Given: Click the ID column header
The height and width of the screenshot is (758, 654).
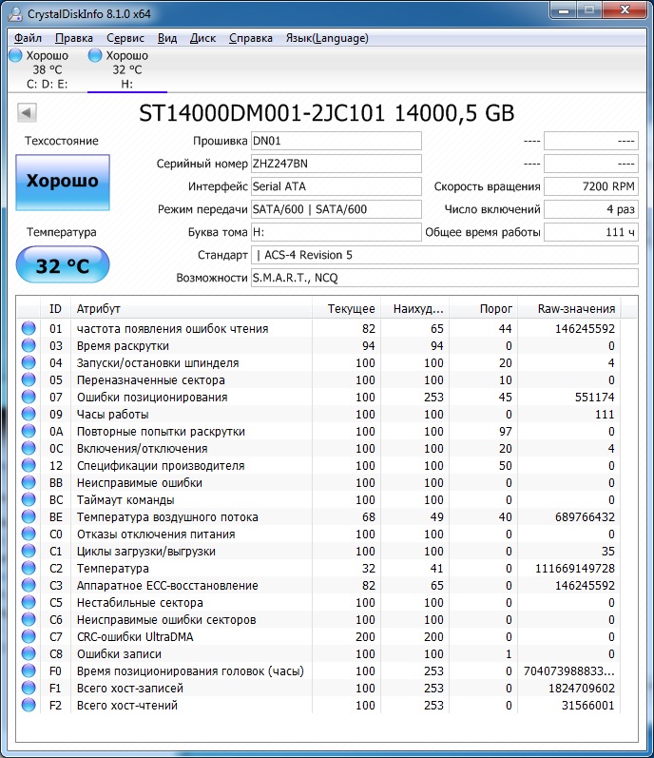Looking at the screenshot, I should click(55, 308).
